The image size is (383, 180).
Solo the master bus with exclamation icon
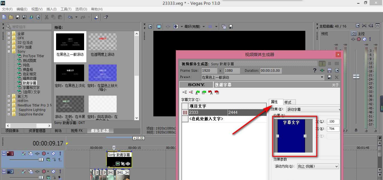(x=370, y=39)
